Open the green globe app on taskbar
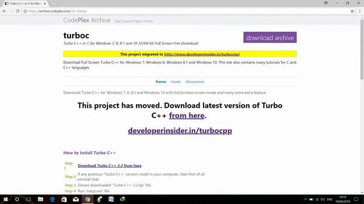Image resolution: width=364 pixels, height=204 pixels. click(x=123, y=199)
